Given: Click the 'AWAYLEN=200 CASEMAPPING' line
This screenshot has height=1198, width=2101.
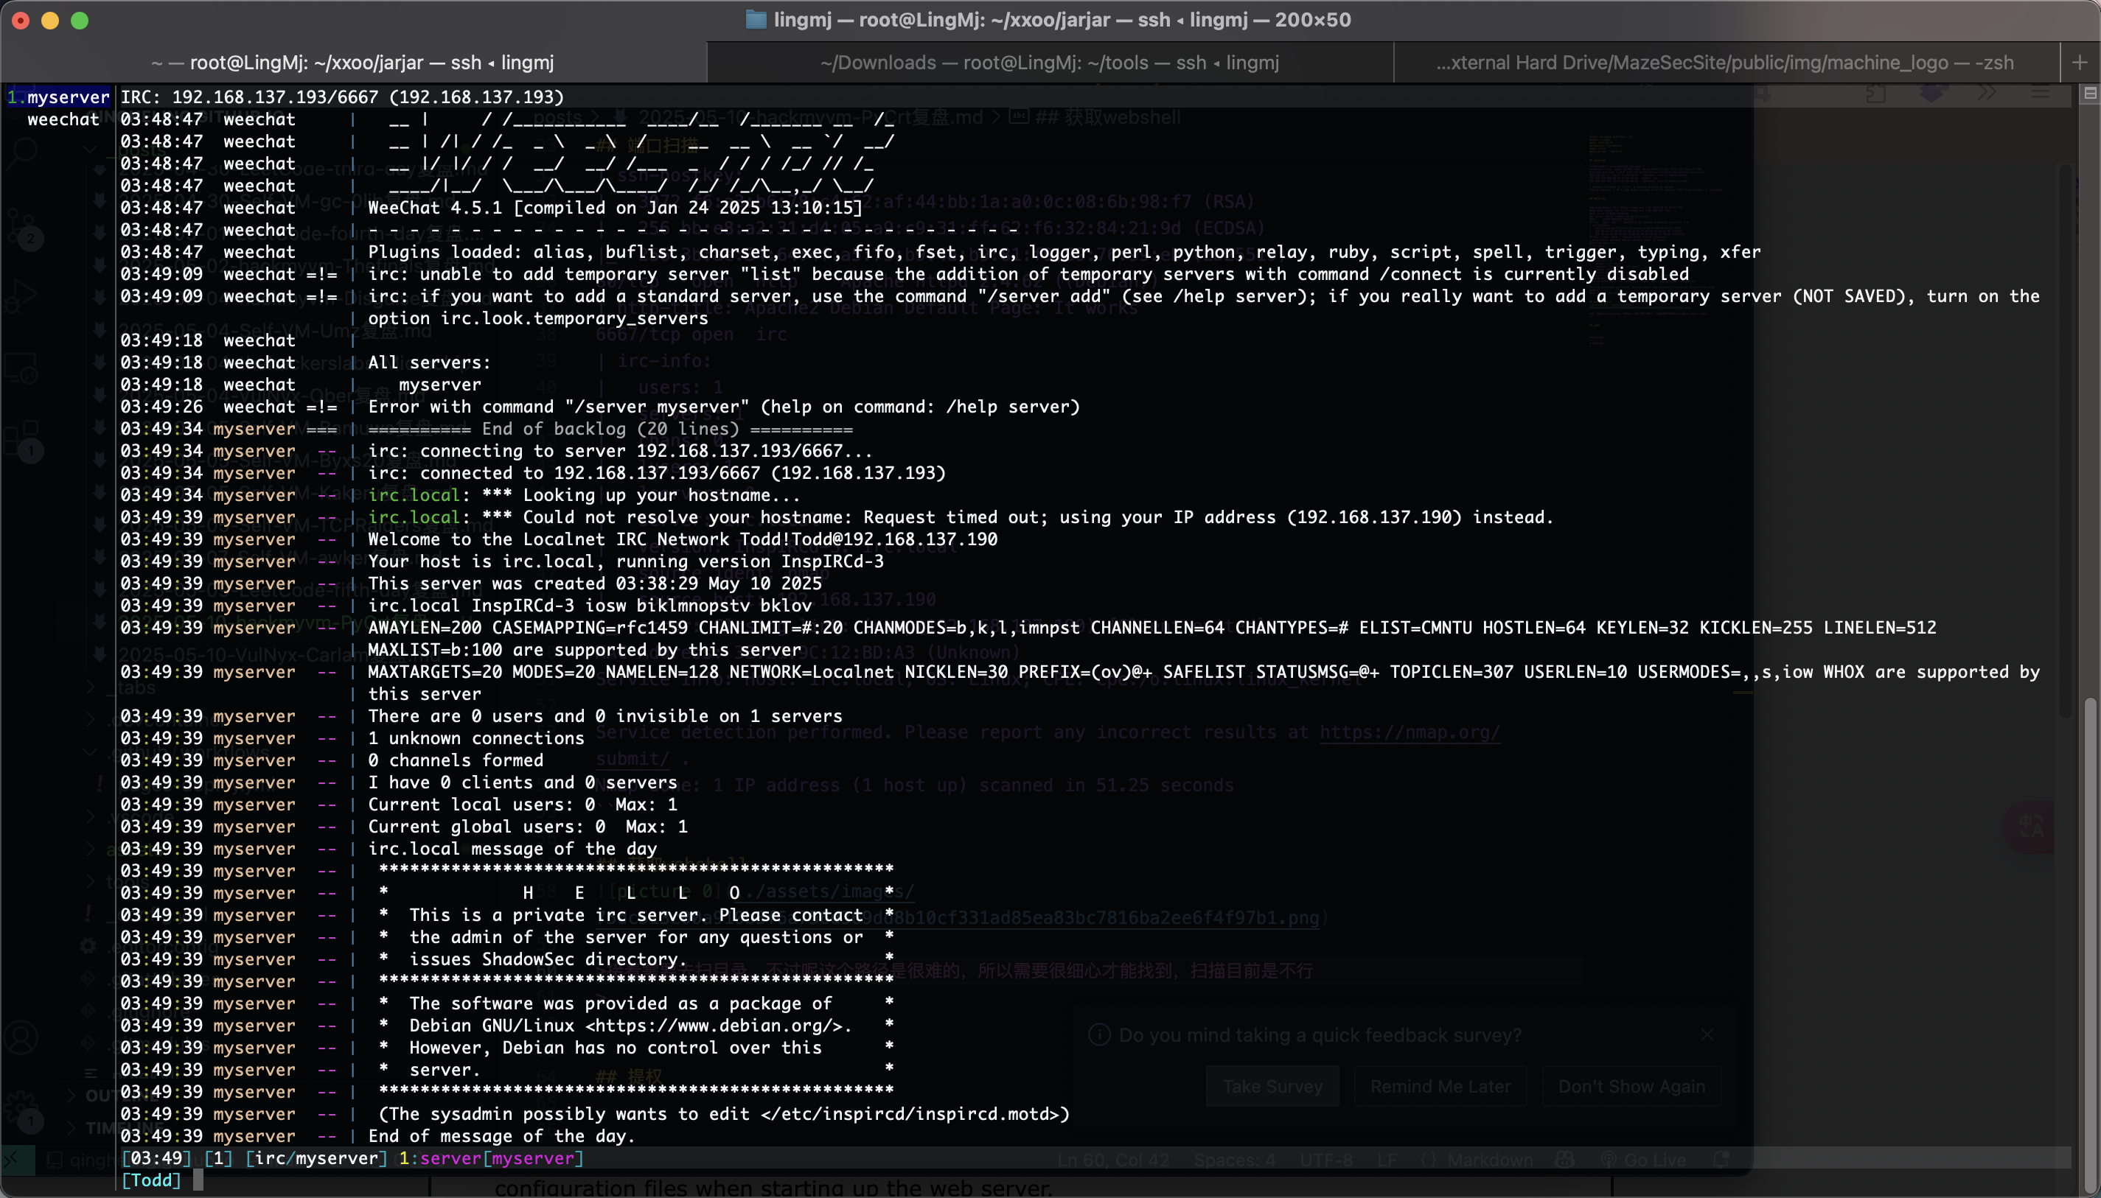Looking at the screenshot, I should 1151,628.
